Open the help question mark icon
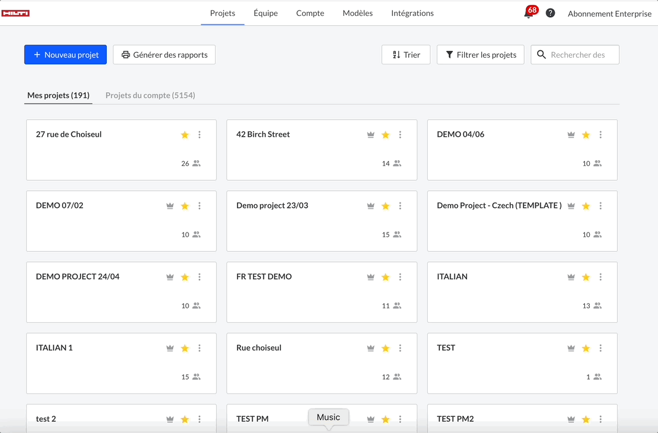 (550, 13)
